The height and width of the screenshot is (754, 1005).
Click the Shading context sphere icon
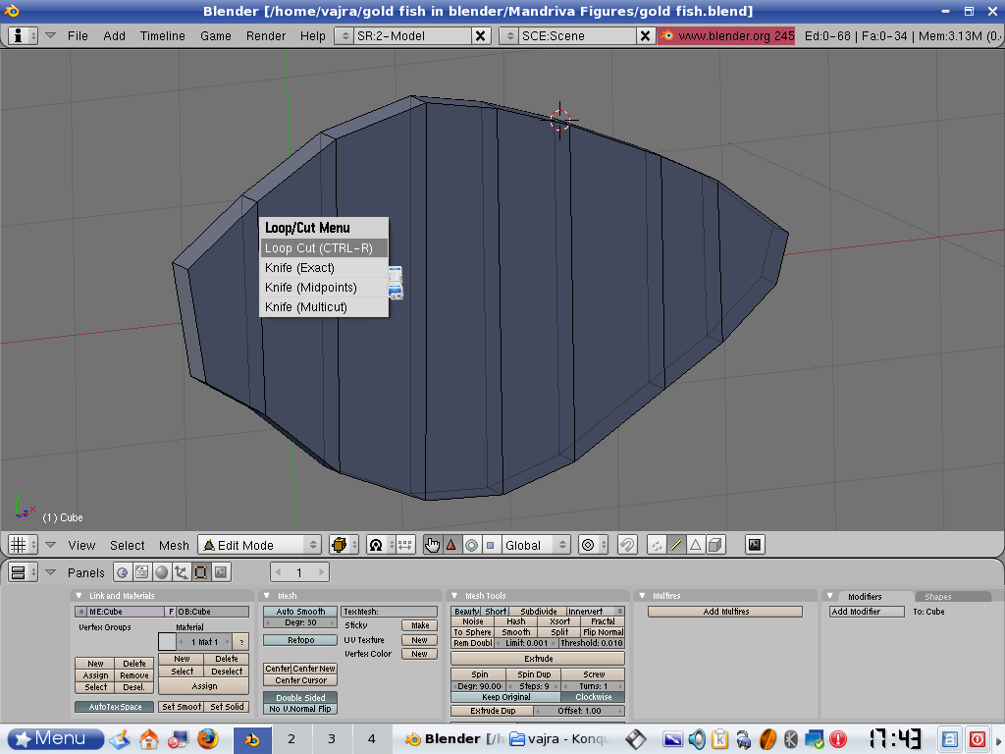[161, 572]
